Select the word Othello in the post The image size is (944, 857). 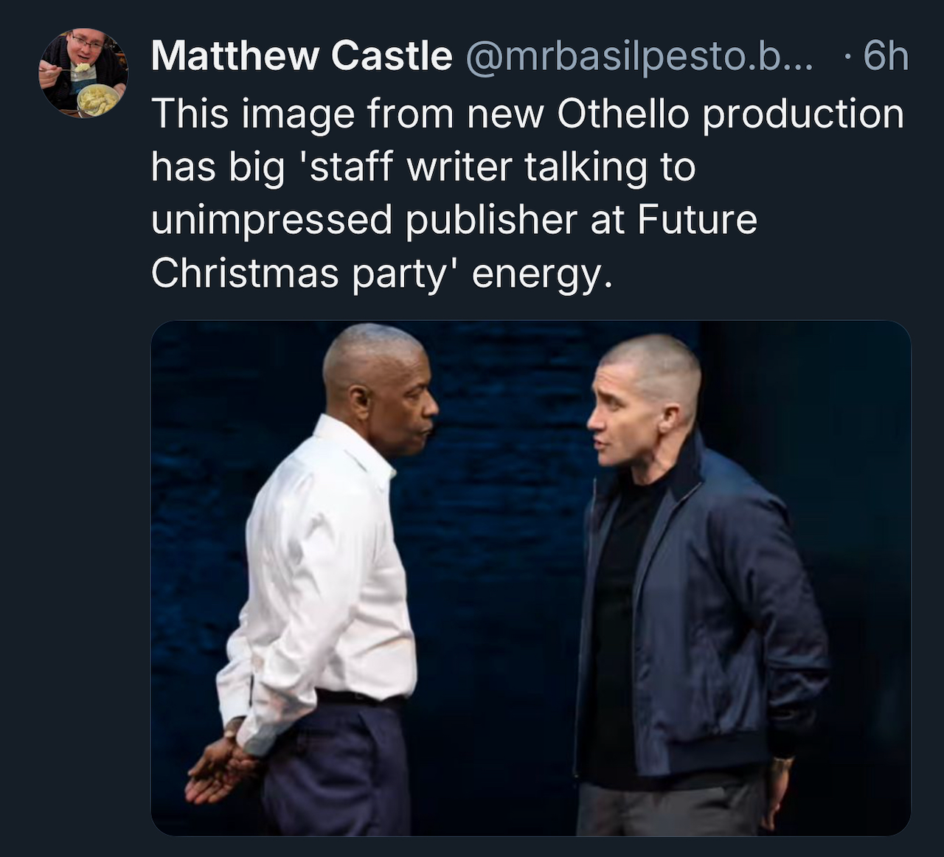624,114
